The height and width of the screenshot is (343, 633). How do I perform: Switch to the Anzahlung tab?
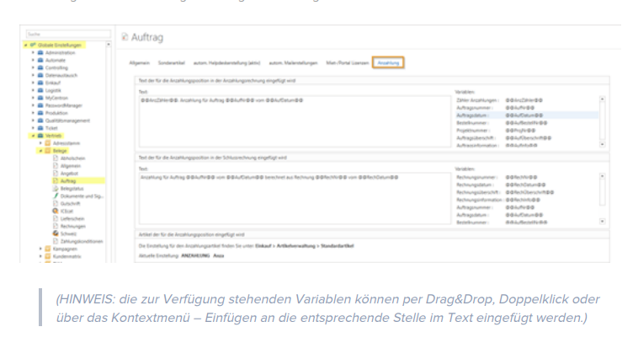pos(389,63)
